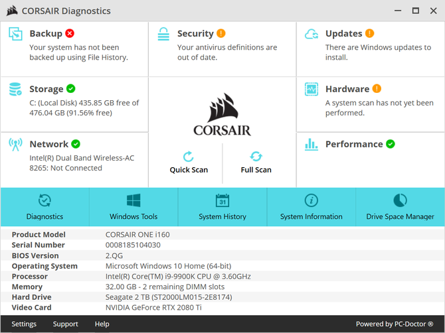Open the Windows Tools tab label

pyautogui.click(x=133, y=216)
